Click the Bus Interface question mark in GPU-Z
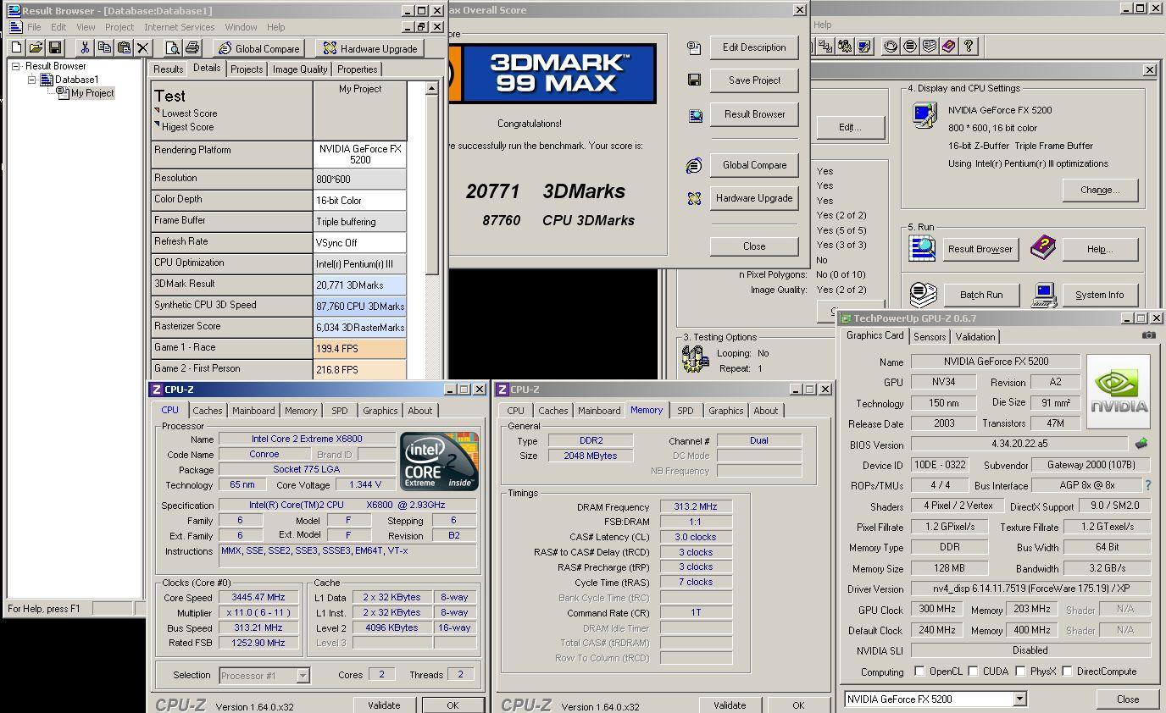 1148,486
